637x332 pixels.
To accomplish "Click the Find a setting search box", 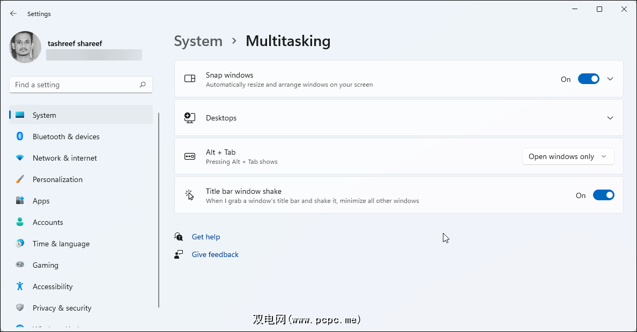I will click(x=75, y=85).
